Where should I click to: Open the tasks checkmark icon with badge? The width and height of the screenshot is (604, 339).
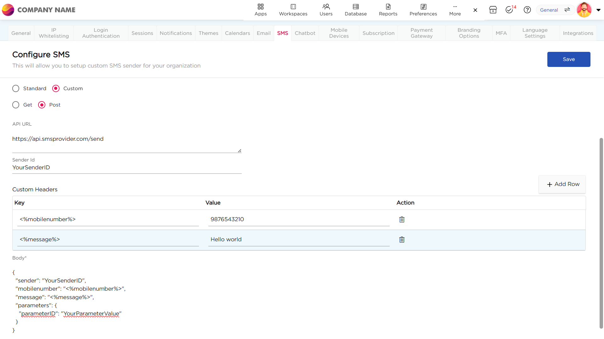(509, 10)
